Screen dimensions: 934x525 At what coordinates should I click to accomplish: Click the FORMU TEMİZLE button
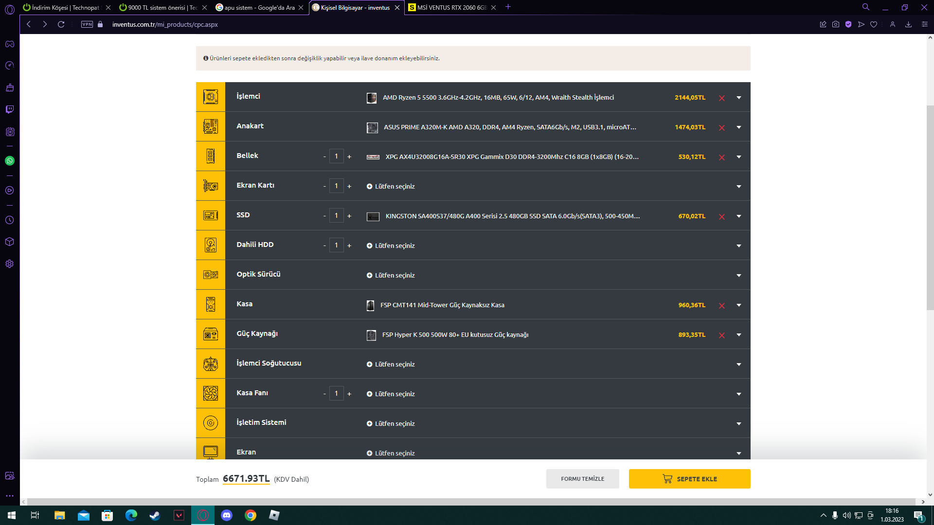582,479
